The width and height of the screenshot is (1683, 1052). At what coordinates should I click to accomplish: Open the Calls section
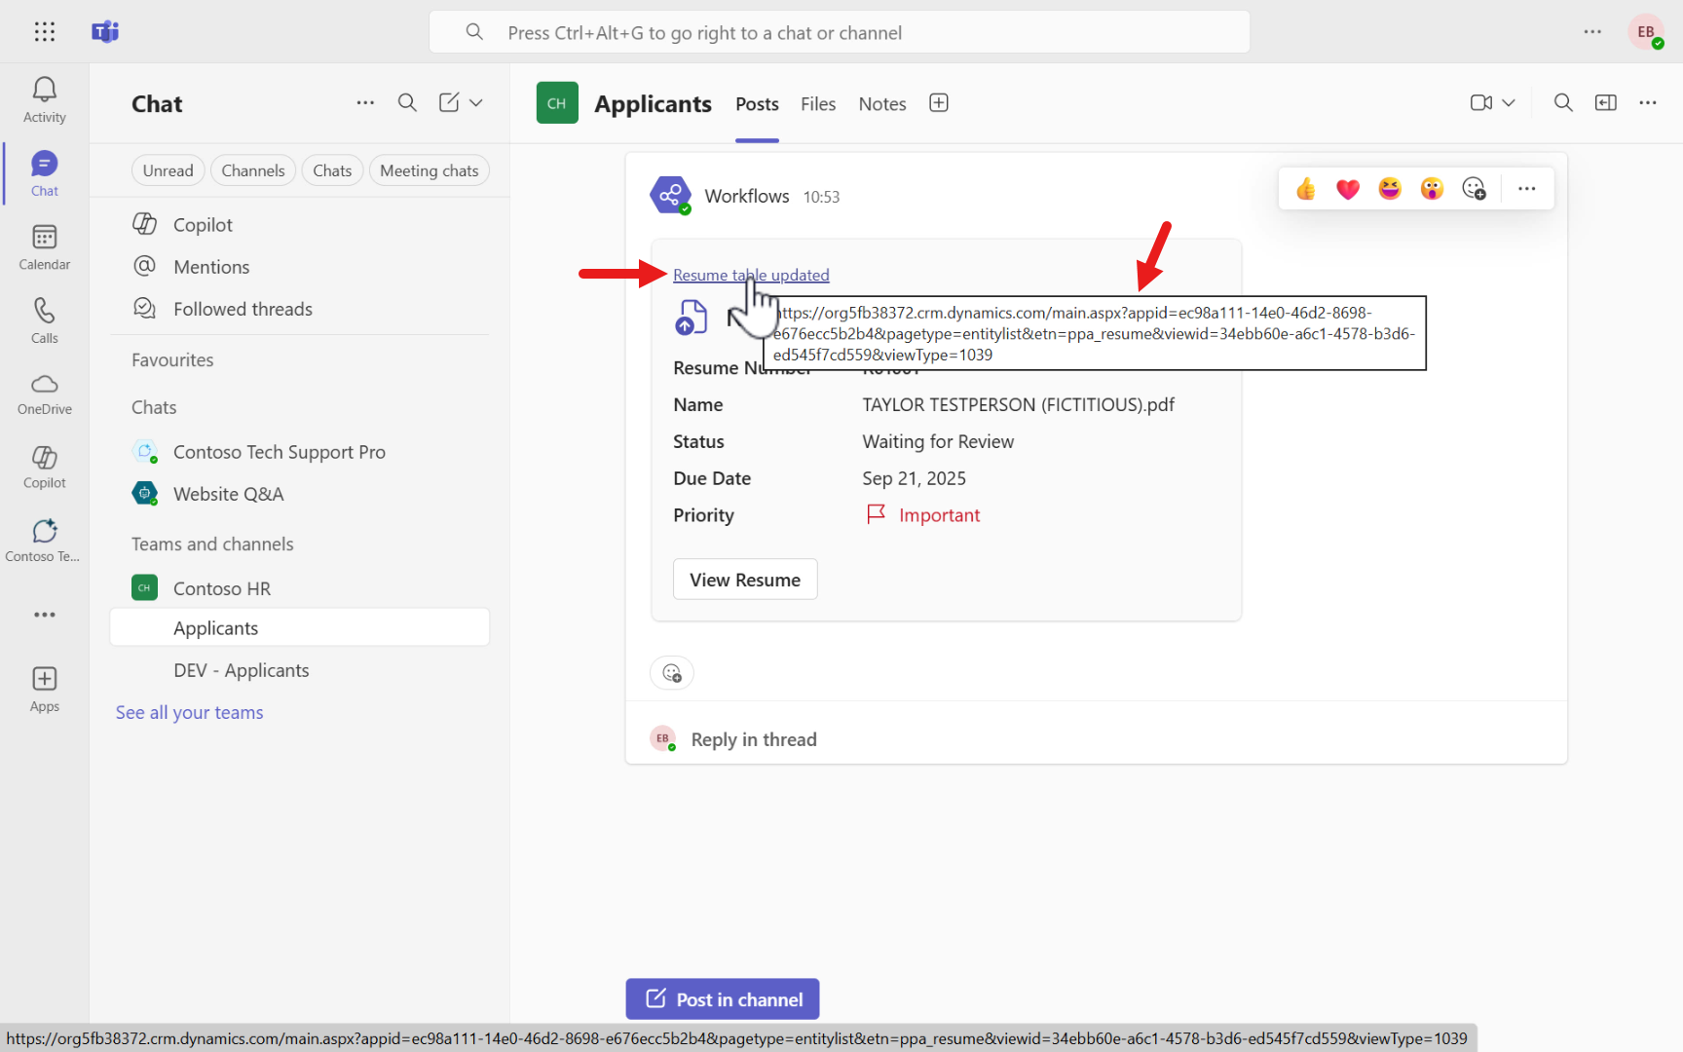[44, 319]
